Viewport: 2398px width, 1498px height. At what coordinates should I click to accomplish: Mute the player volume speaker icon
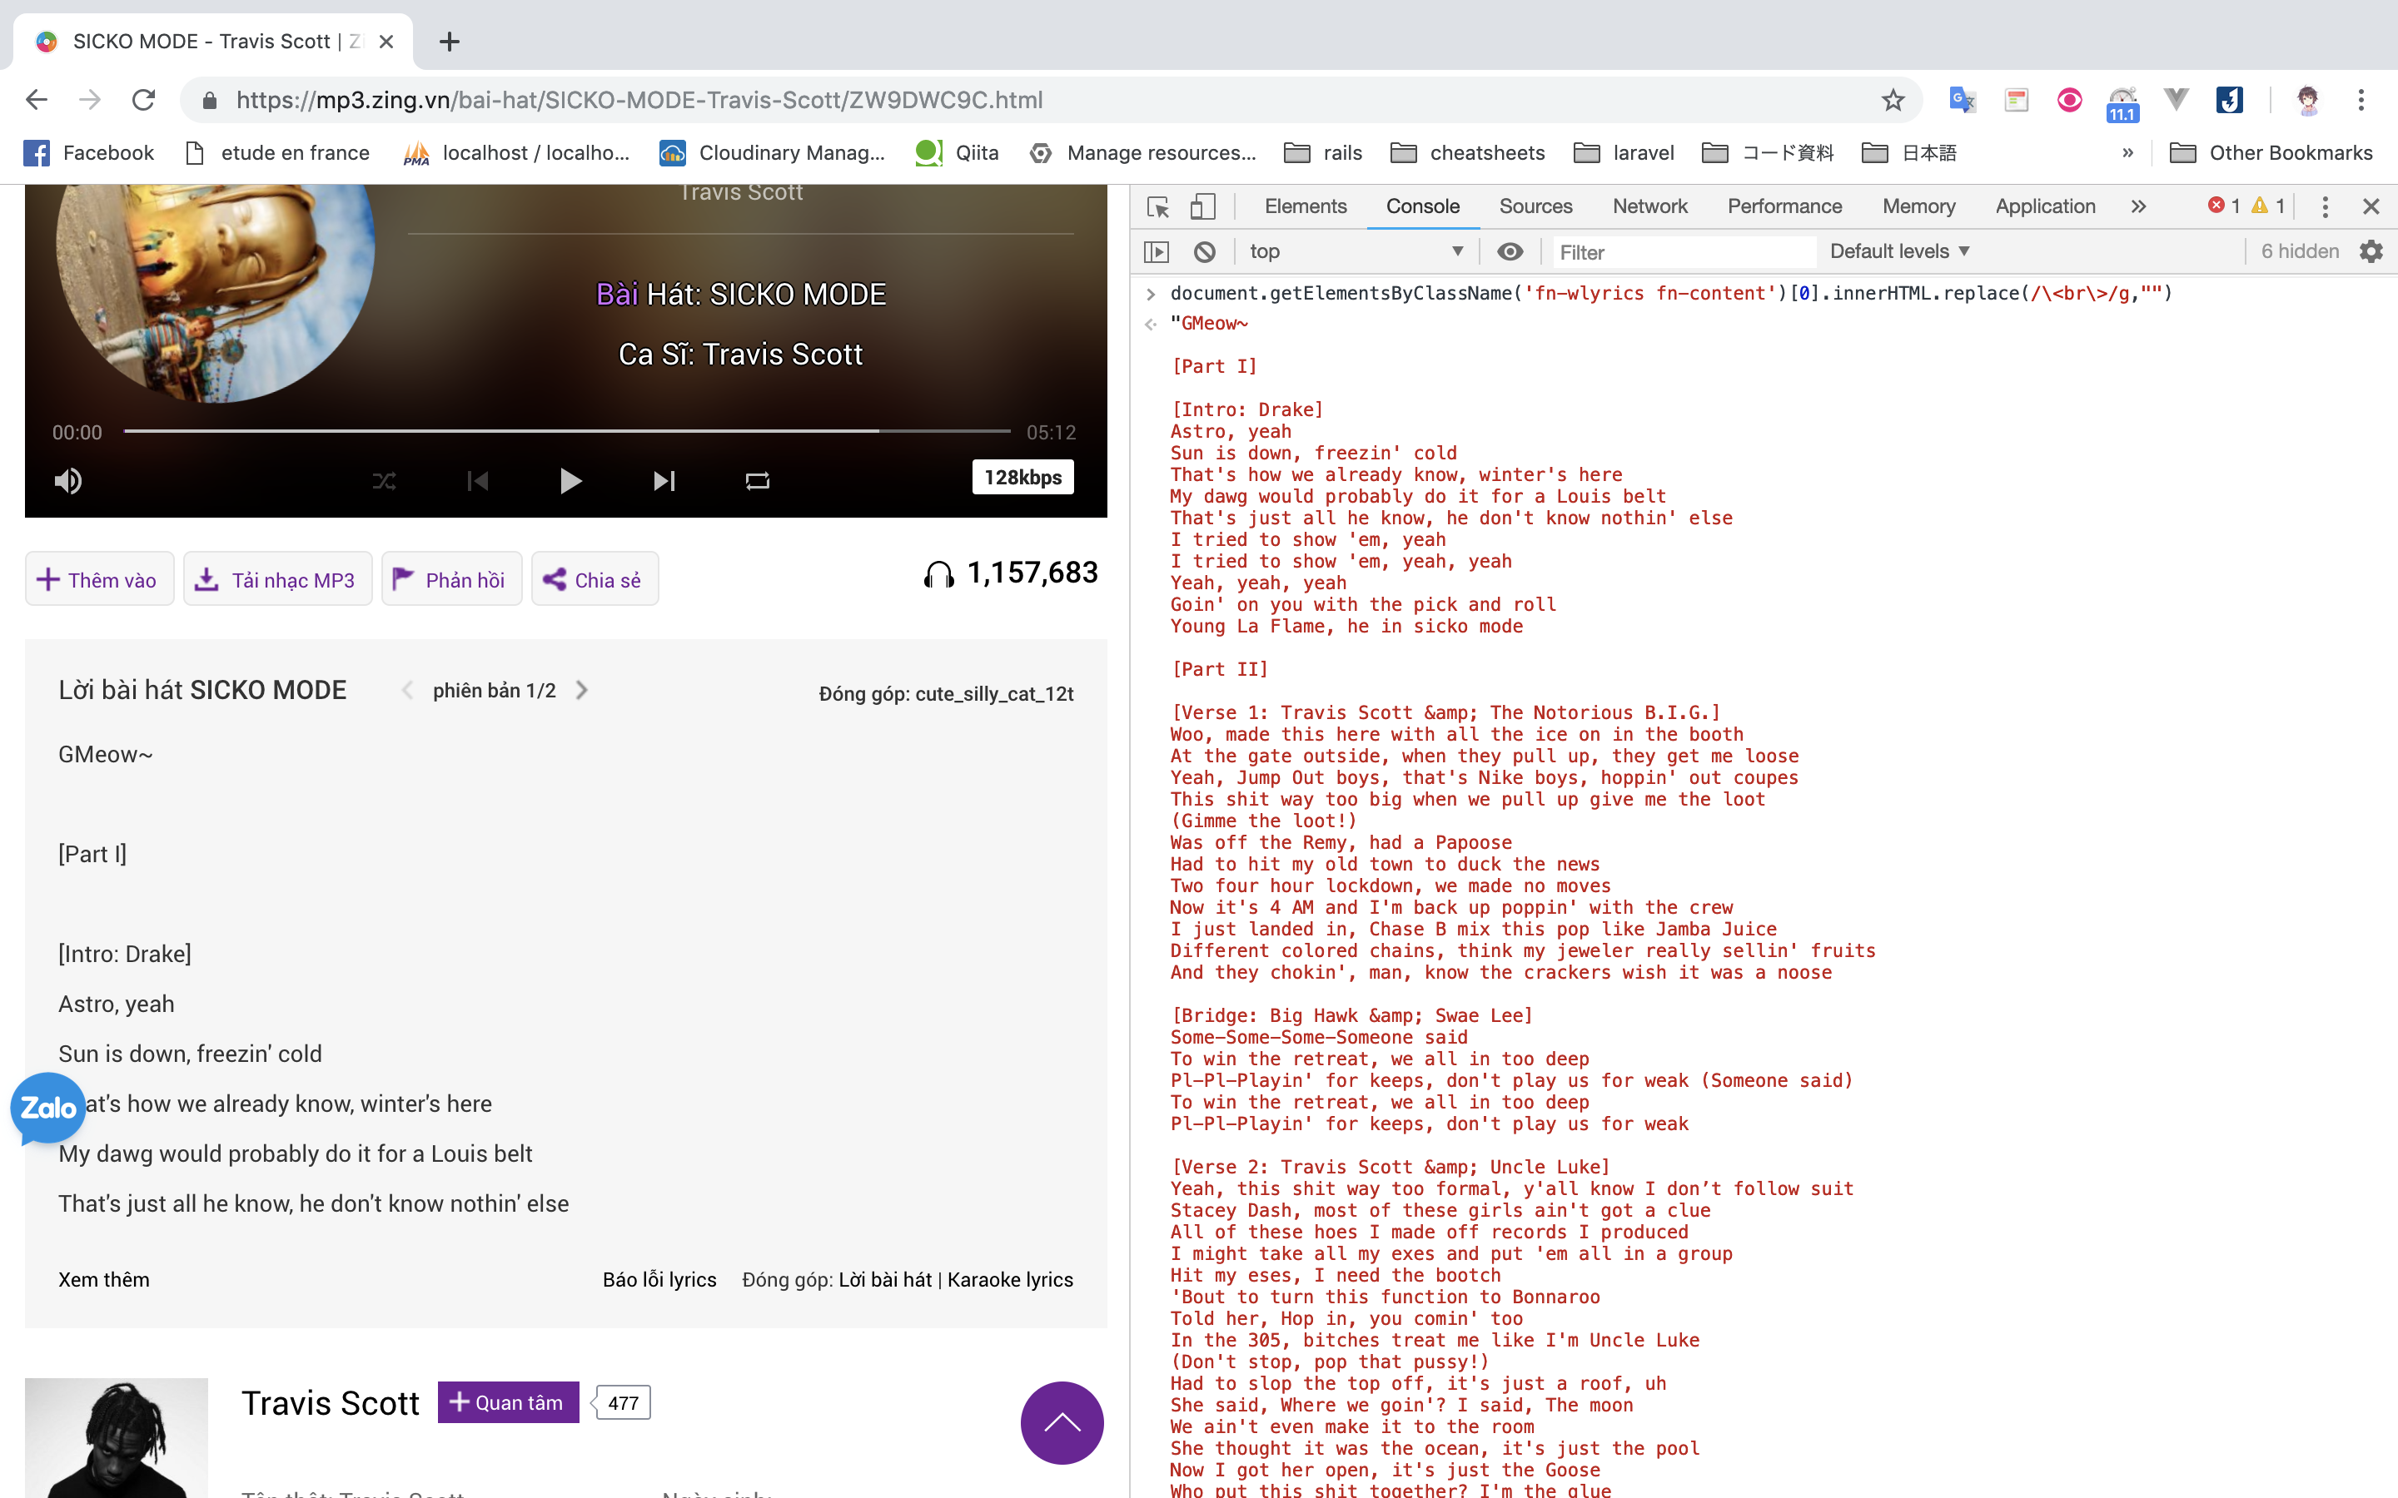coord(67,482)
